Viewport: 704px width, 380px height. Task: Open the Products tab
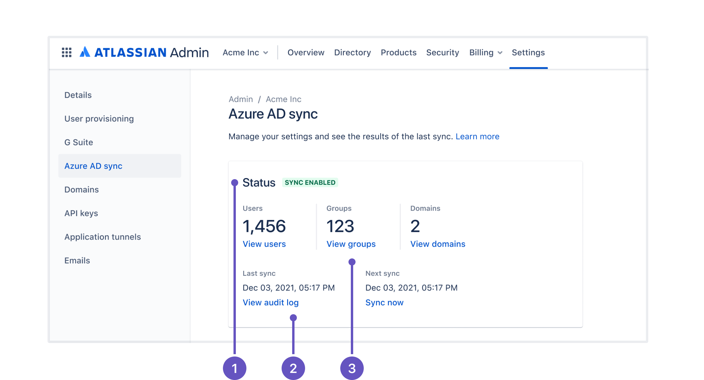click(x=398, y=53)
